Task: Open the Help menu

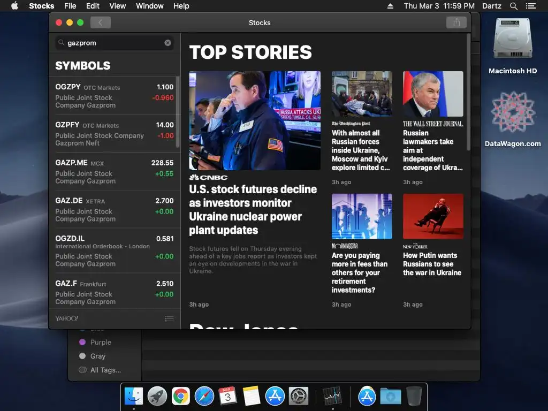Action: [x=181, y=6]
